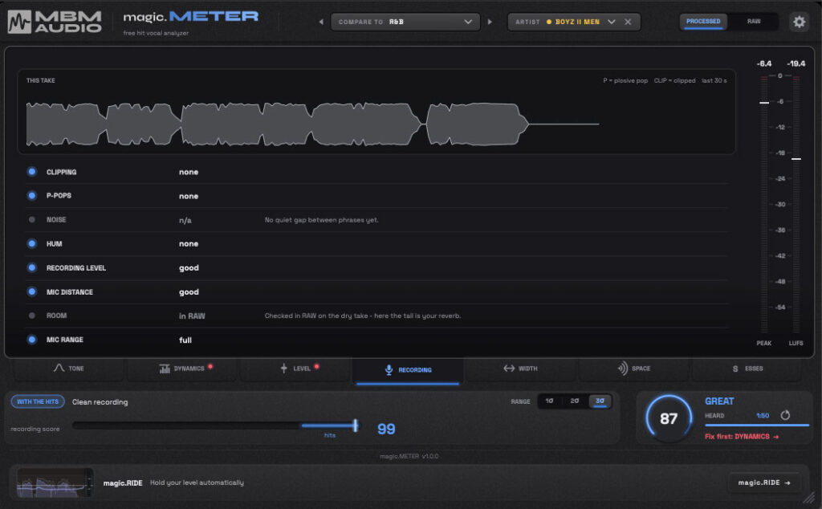Screen dimensions: 822x509
Task: Click the 'last 30 s' legend text
Action: pos(714,81)
